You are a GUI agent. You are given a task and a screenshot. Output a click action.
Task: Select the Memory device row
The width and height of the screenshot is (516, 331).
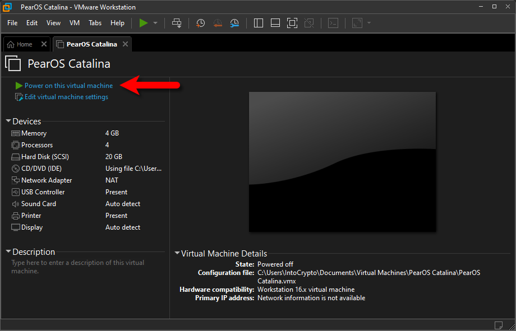pyautogui.click(x=87, y=133)
